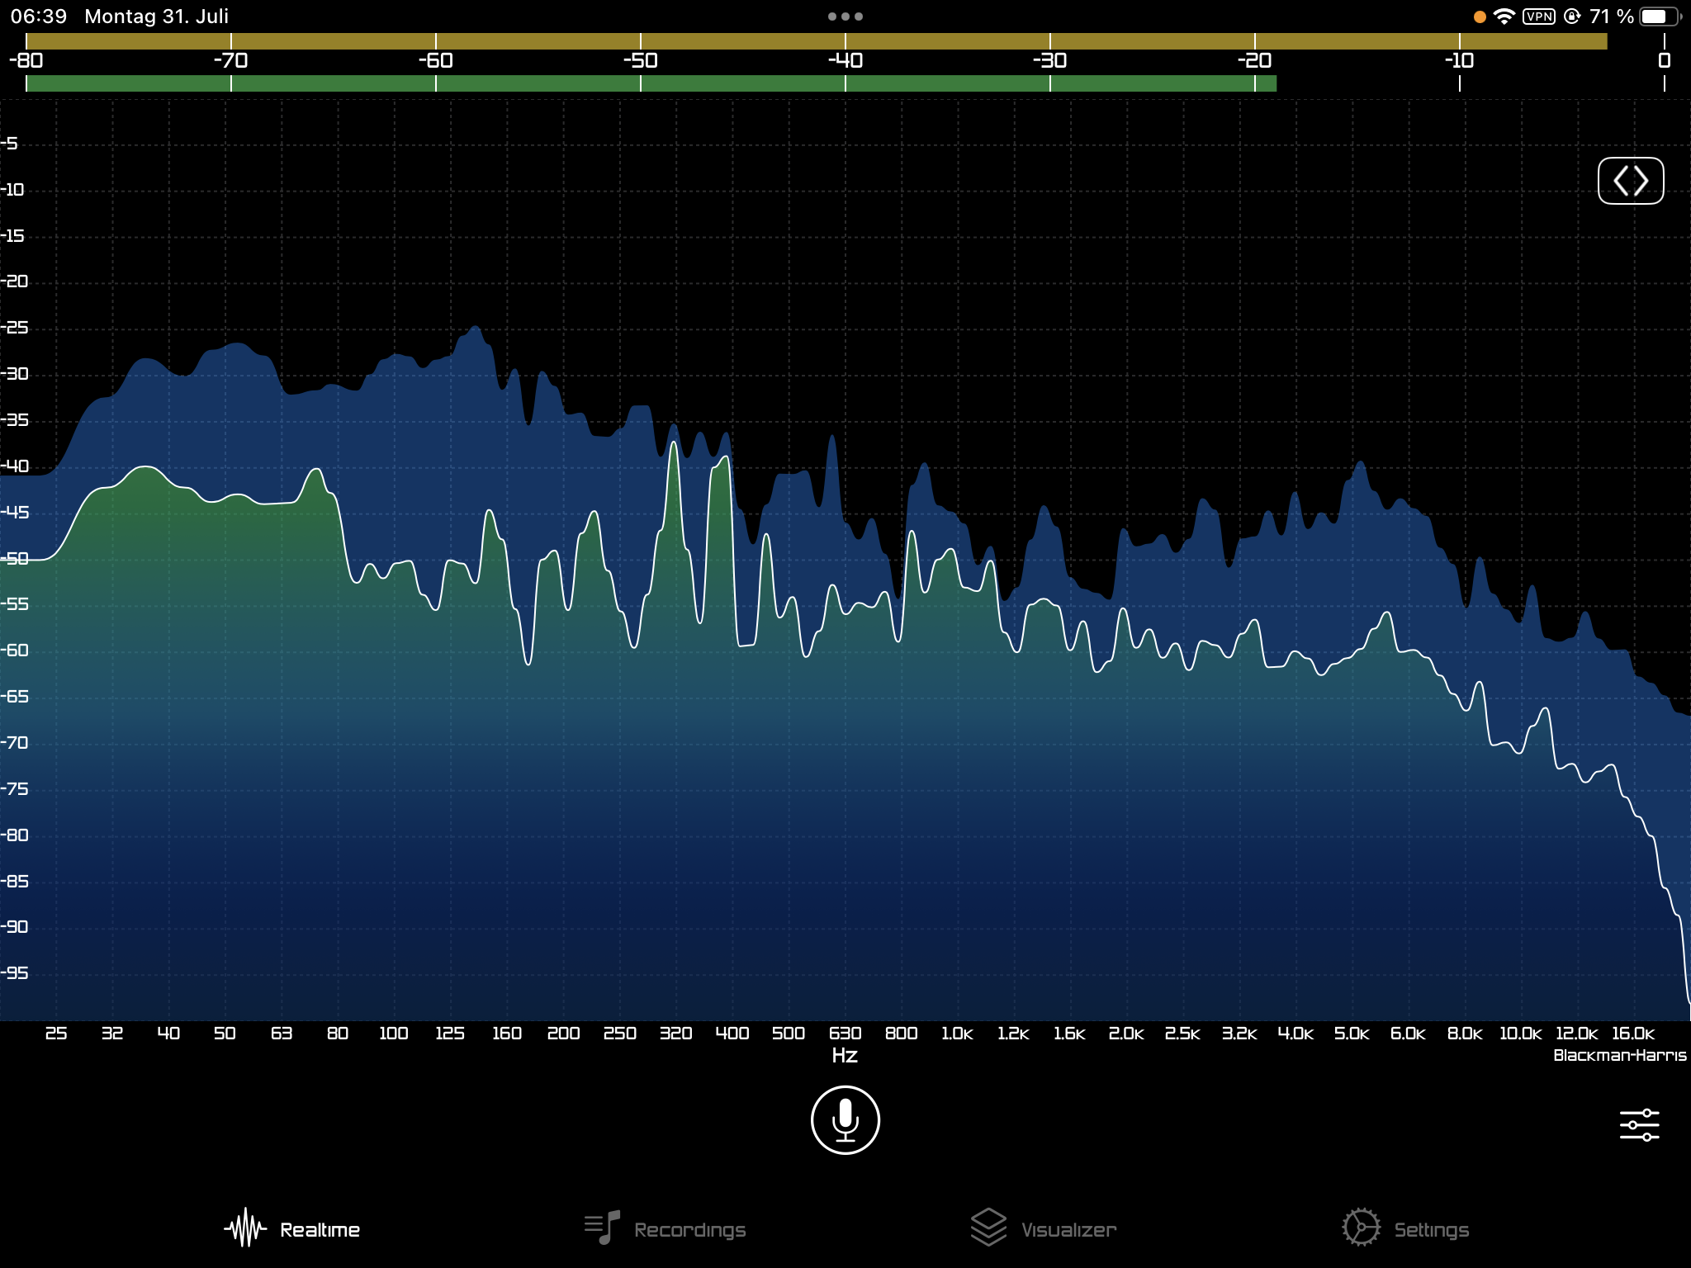This screenshot has height=1268, width=1691.
Task: Click the 25 Hz frequency axis label
Action: [56, 1034]
